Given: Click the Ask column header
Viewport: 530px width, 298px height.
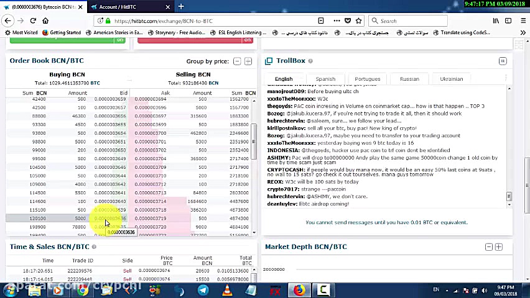Looking at the screenshot, I should coord(165,93).
